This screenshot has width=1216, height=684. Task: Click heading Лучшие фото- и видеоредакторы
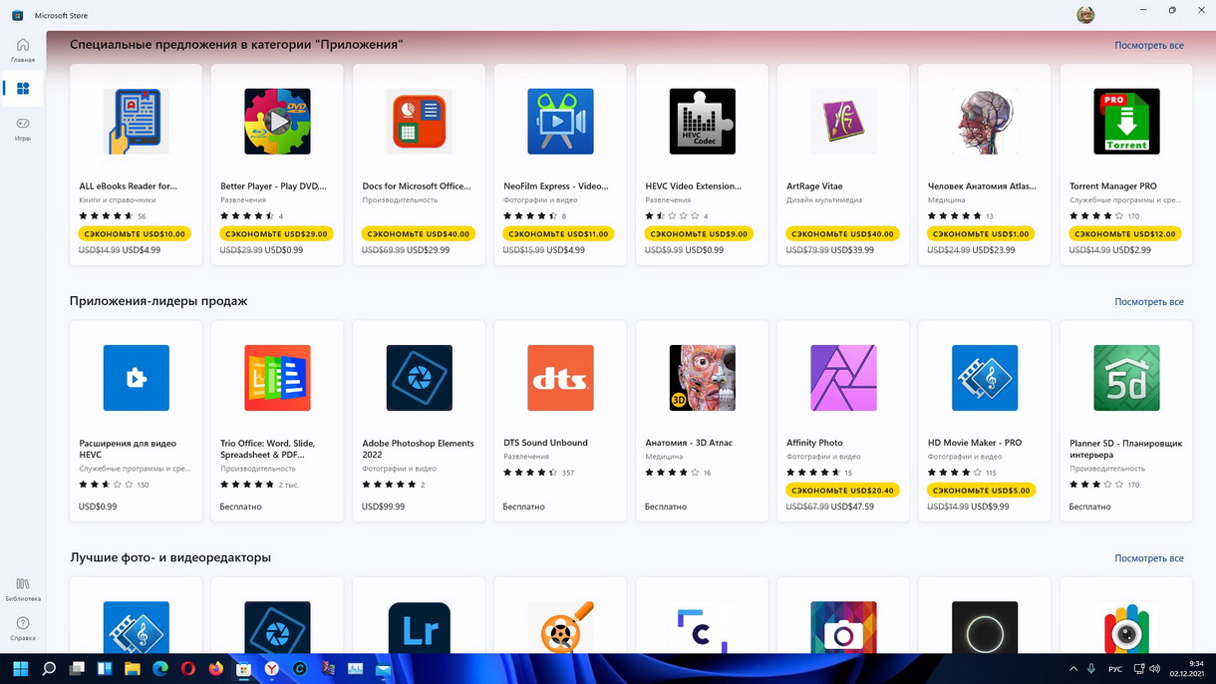(x=170, y=557)
